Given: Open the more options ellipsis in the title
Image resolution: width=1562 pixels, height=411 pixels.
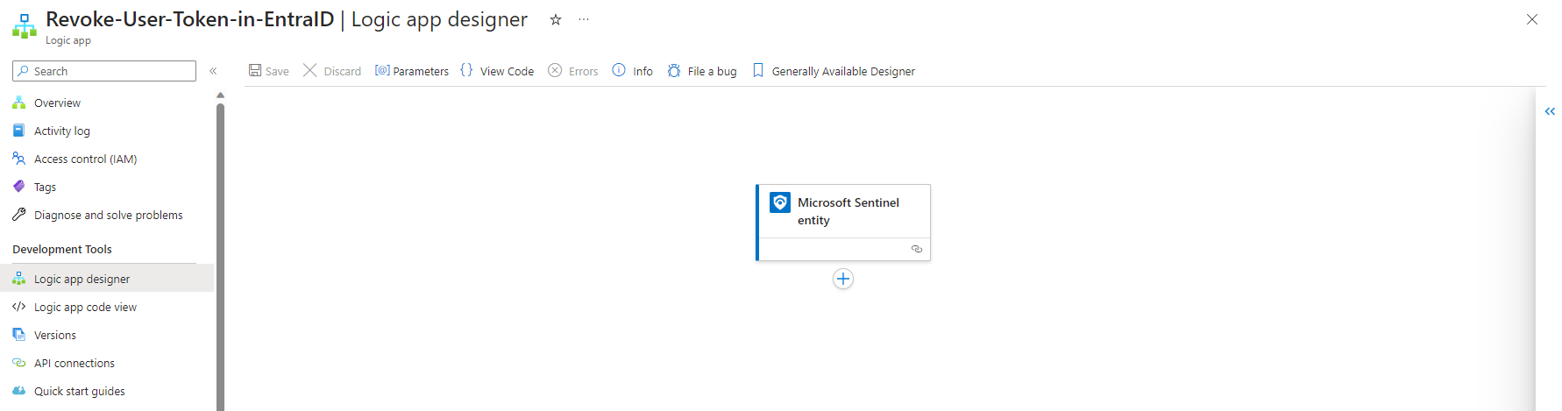Looking at the screenshot, I should 584,19.
